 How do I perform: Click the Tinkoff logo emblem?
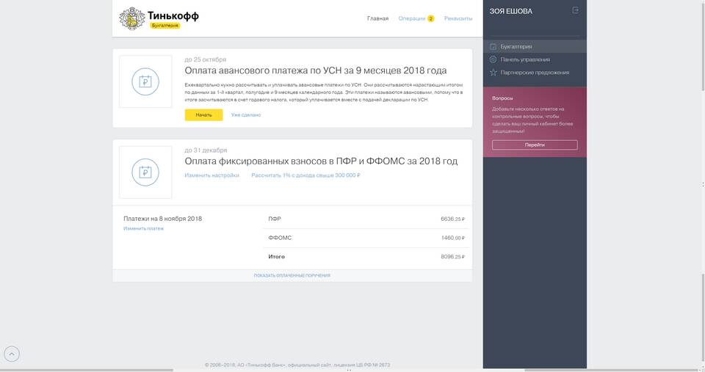(x=132, y=18)
